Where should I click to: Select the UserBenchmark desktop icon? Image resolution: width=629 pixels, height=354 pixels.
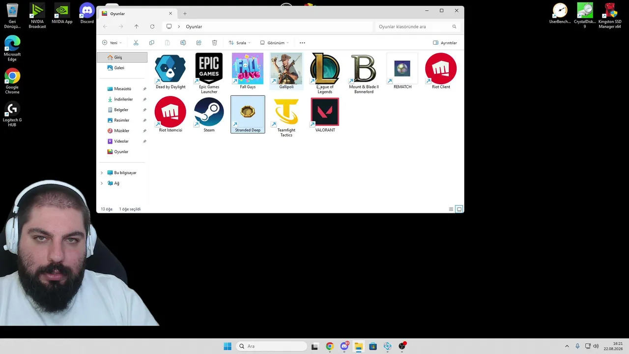560,14
